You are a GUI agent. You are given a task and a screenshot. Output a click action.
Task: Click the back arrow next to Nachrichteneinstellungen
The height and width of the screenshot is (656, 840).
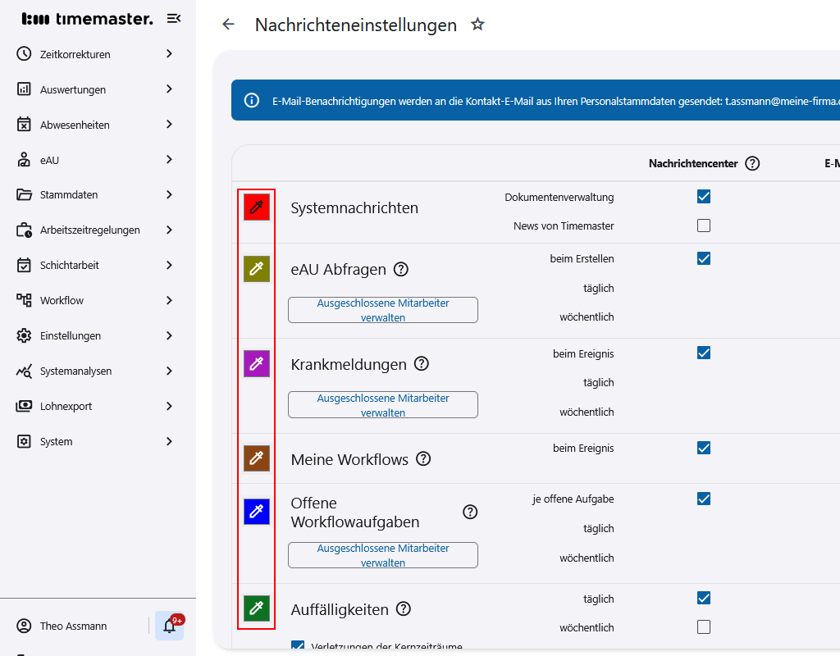click(227, 25)
